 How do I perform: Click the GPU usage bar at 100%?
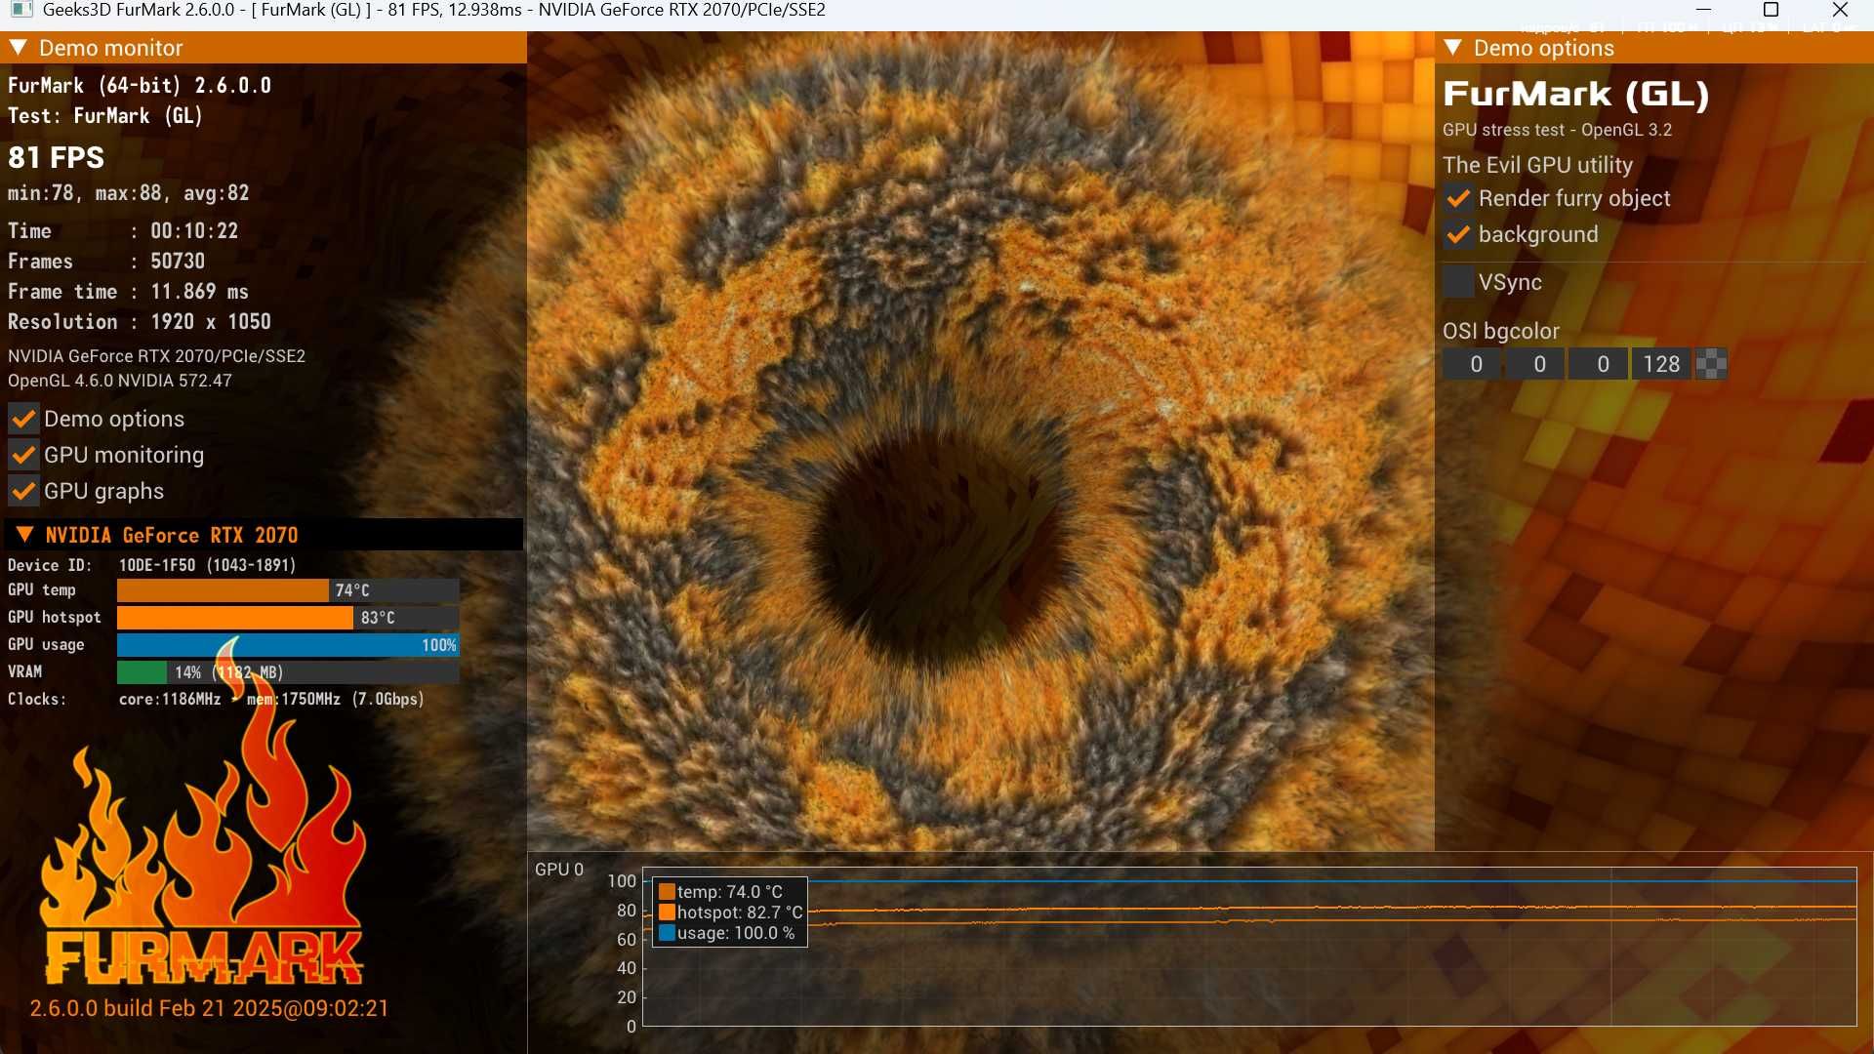[x=288, y=645]
